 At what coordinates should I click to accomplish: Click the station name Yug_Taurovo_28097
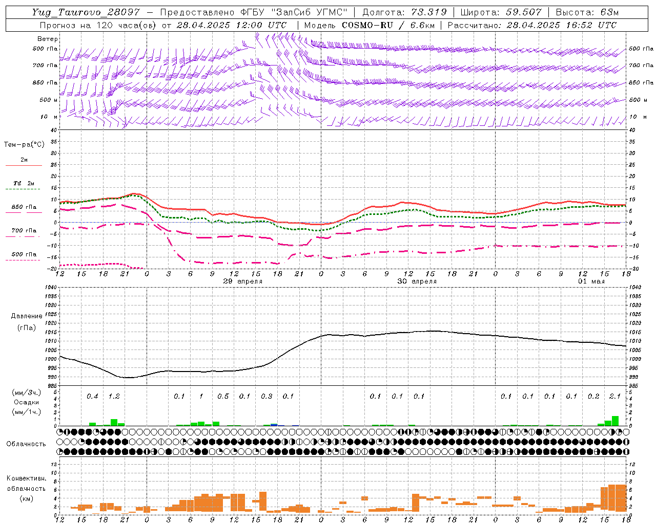(86, 12)
